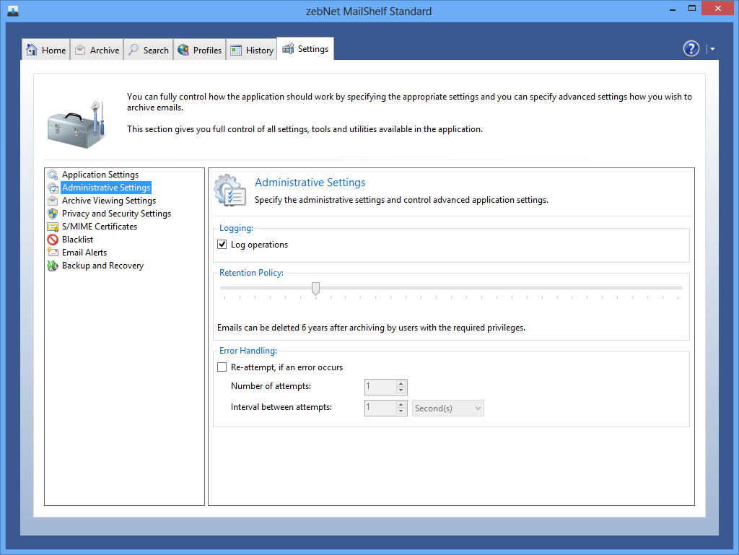Screen dimensions: 739x555
Task: Click the Email Alerts envelope icon
Action: (x=53, y=253)
